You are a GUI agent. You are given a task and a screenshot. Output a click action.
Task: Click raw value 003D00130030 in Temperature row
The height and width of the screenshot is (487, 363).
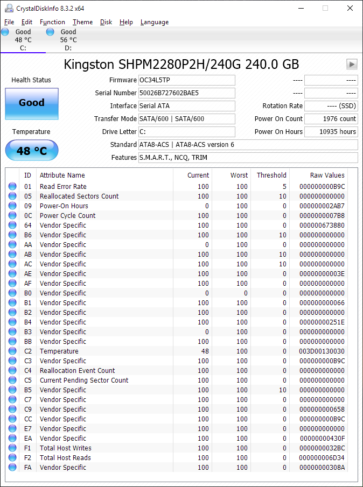coord(322,351)
